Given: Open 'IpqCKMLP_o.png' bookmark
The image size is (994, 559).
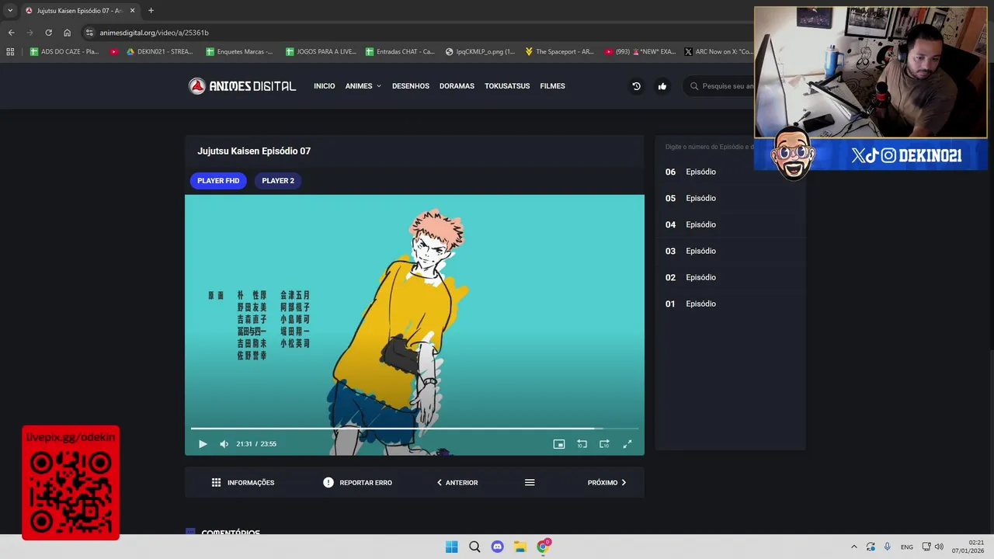Looking at the screenshot, I should (x=480, y=52).
